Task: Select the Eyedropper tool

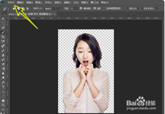Action: tap(3, 41)
